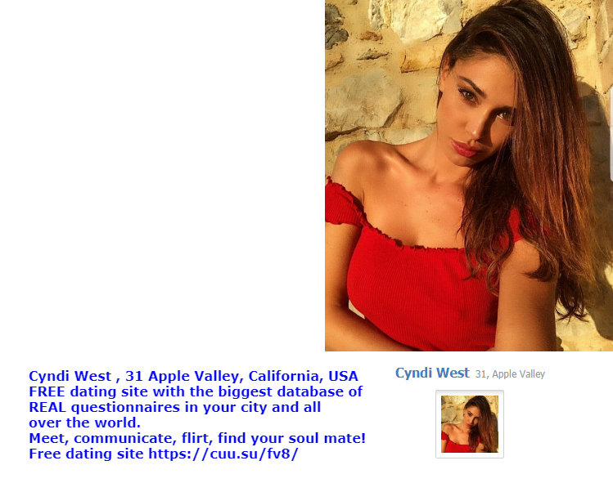This screenshot has width=613, height=483.
Task: Open the Cyndi West profile name link
Action: point(432,373)
